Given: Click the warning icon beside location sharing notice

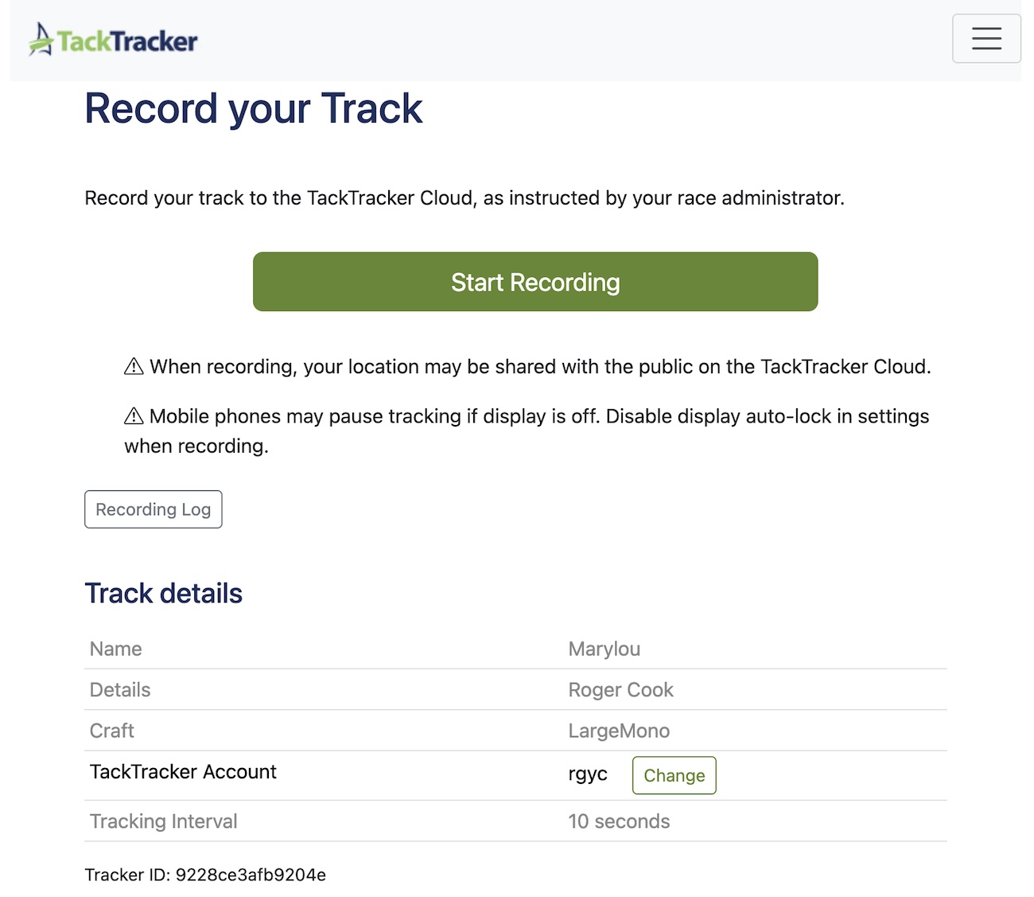Looking at the screenshot, I should 134,366.
